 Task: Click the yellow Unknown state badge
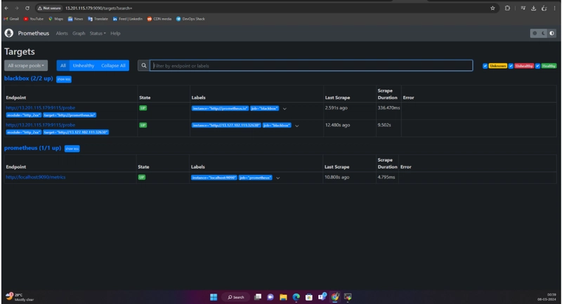pos(497,66)
